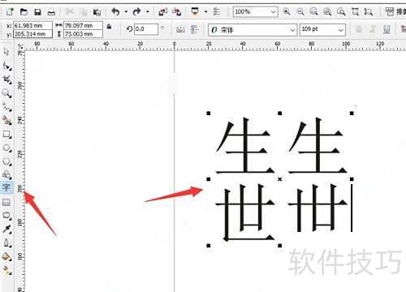Screen dimensions: 406x292
Task: Click the center x marker of text object
Action: click(280, 179)
